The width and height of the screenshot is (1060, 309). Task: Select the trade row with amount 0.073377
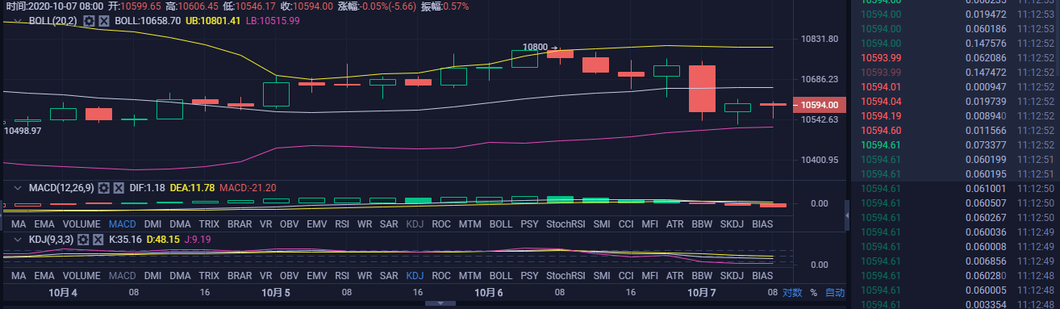tap(956, 144)
